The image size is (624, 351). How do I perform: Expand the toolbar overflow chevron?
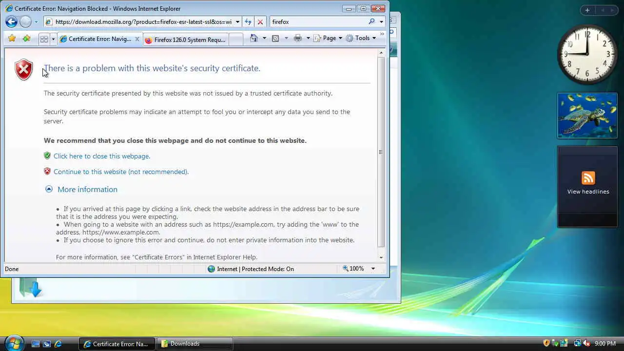tap(382, 34)
